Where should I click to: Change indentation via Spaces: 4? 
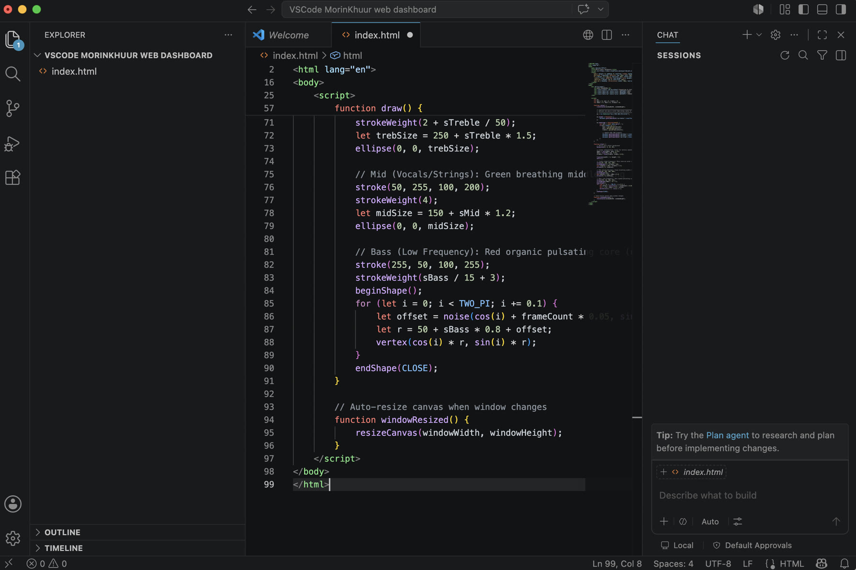tap(673, 563)
